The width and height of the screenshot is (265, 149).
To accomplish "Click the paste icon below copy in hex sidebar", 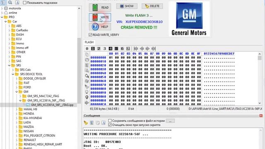I will coord(87,60).
